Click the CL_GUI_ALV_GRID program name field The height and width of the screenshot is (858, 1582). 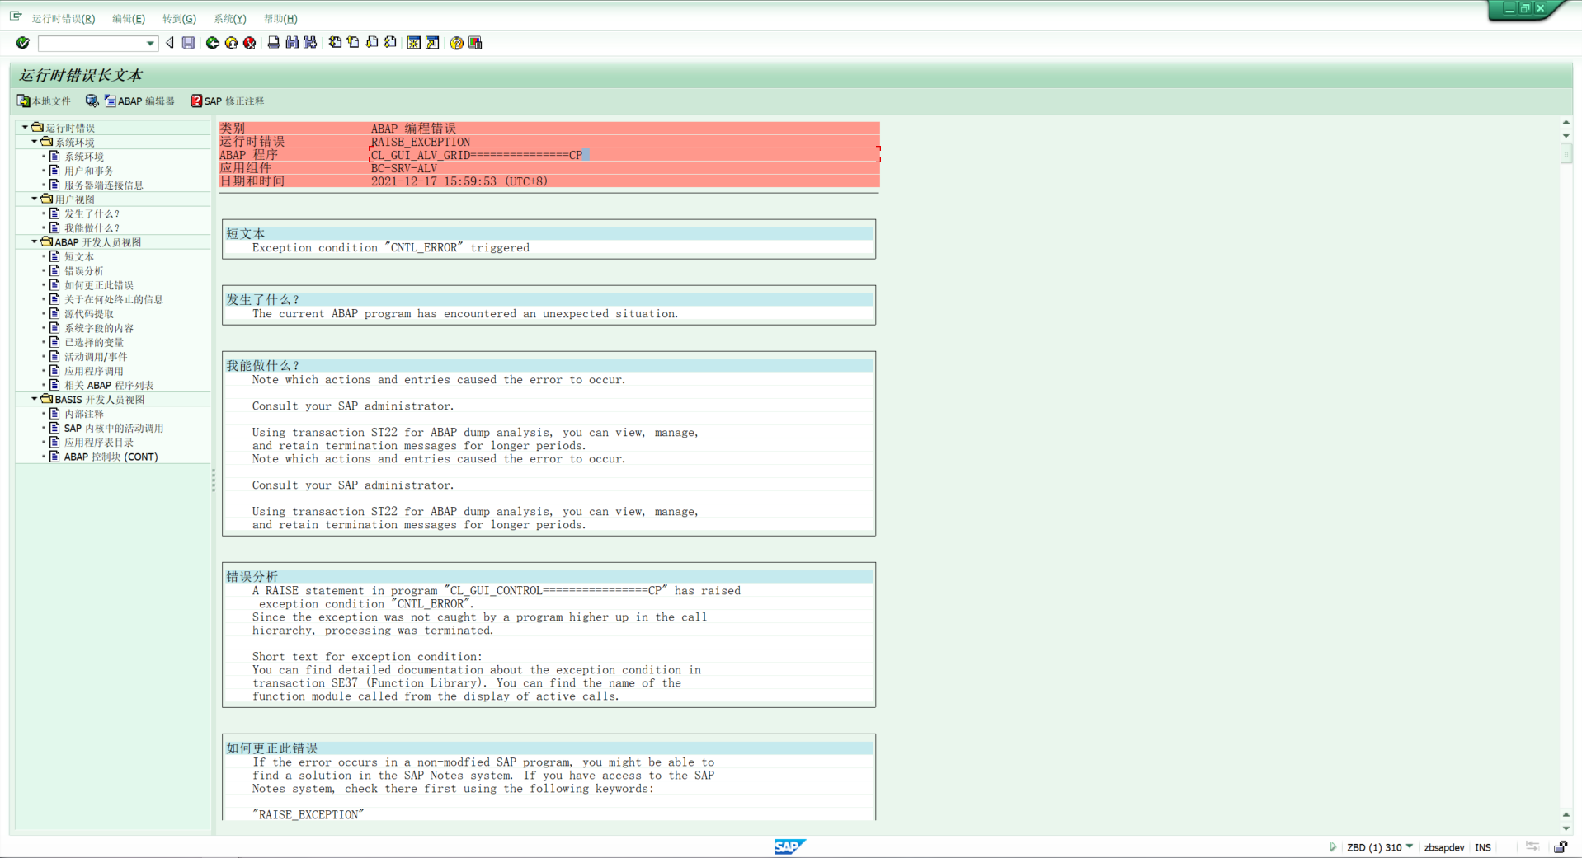coord(477,155)
